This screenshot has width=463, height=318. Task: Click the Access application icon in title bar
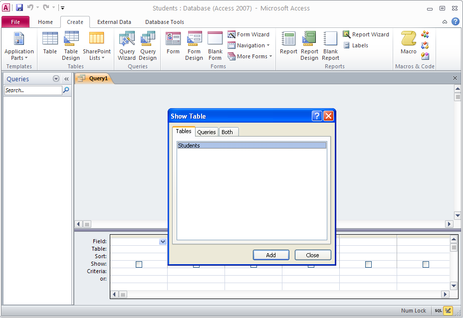6,7
